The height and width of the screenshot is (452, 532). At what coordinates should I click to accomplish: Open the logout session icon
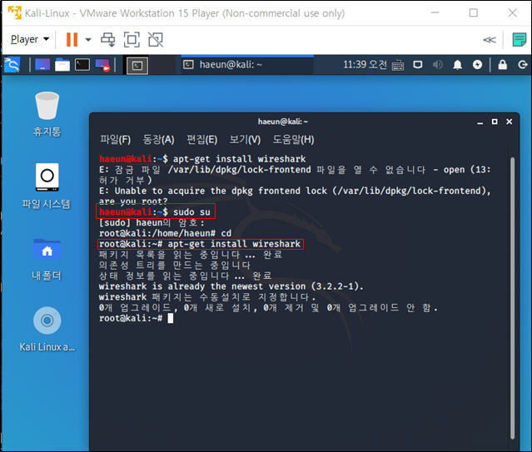click(x=523, y=64)
